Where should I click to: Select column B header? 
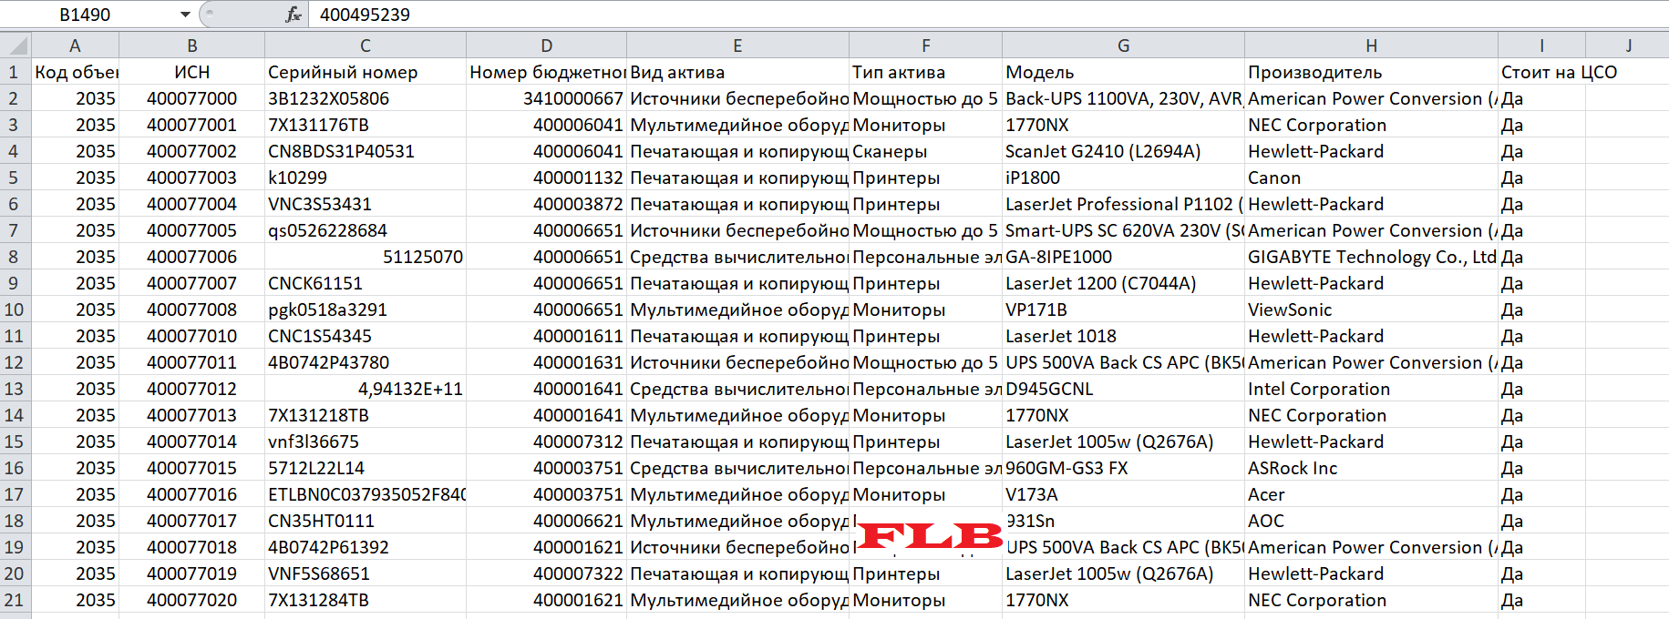191,46
